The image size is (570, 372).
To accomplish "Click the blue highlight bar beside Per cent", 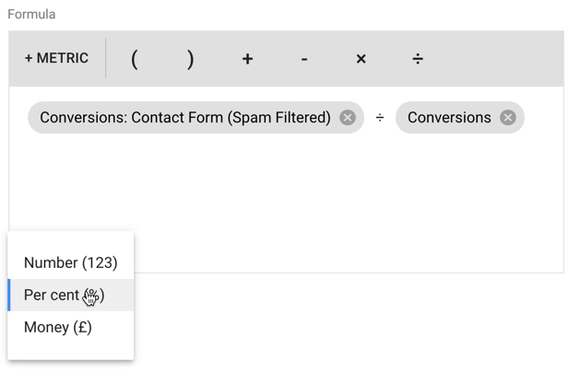I will point(9,295).
